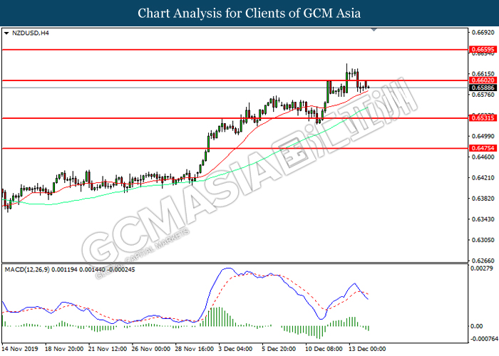Click the 28 Nov 16:00 time label
Image resolution: width=499 pixels, height=356 pixels.
[x=195, y=349]
